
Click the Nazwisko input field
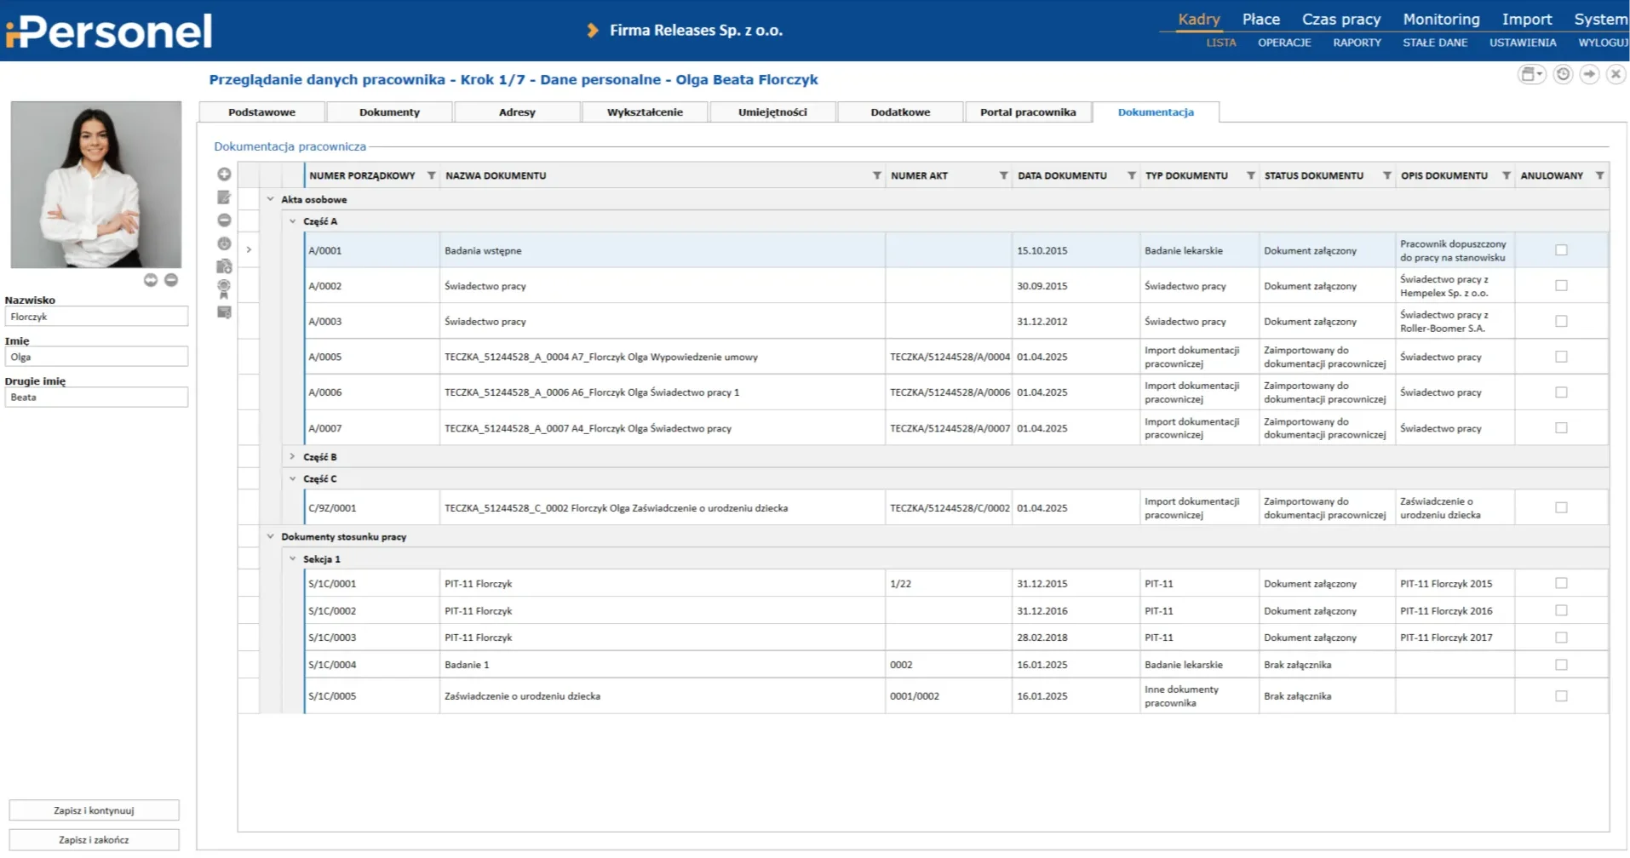coord(96,317)
